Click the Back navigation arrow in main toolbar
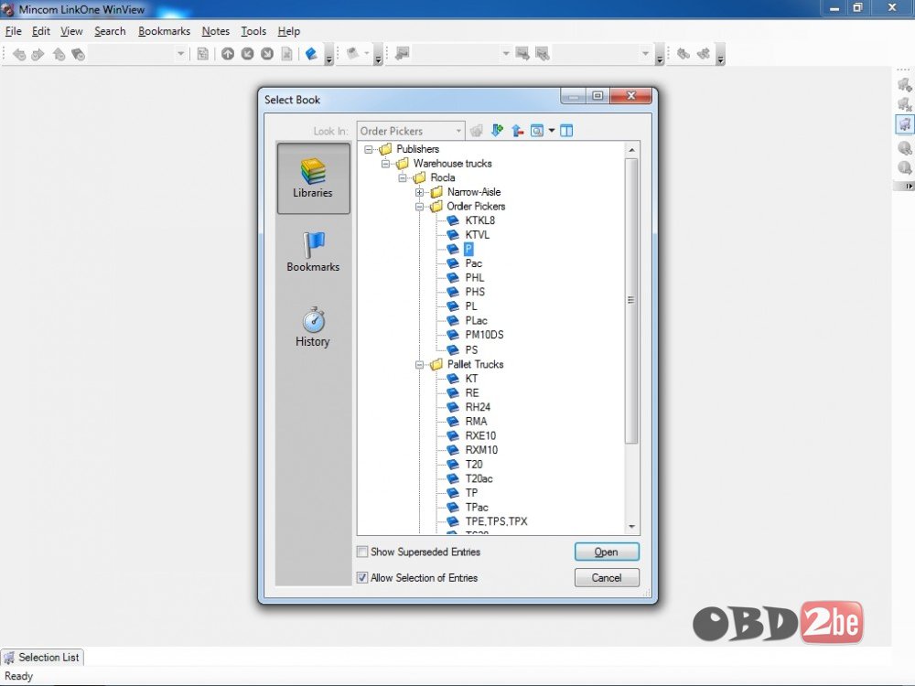Image resolution: width=915 pixels, height=686 pixels. tap(19, 54)
